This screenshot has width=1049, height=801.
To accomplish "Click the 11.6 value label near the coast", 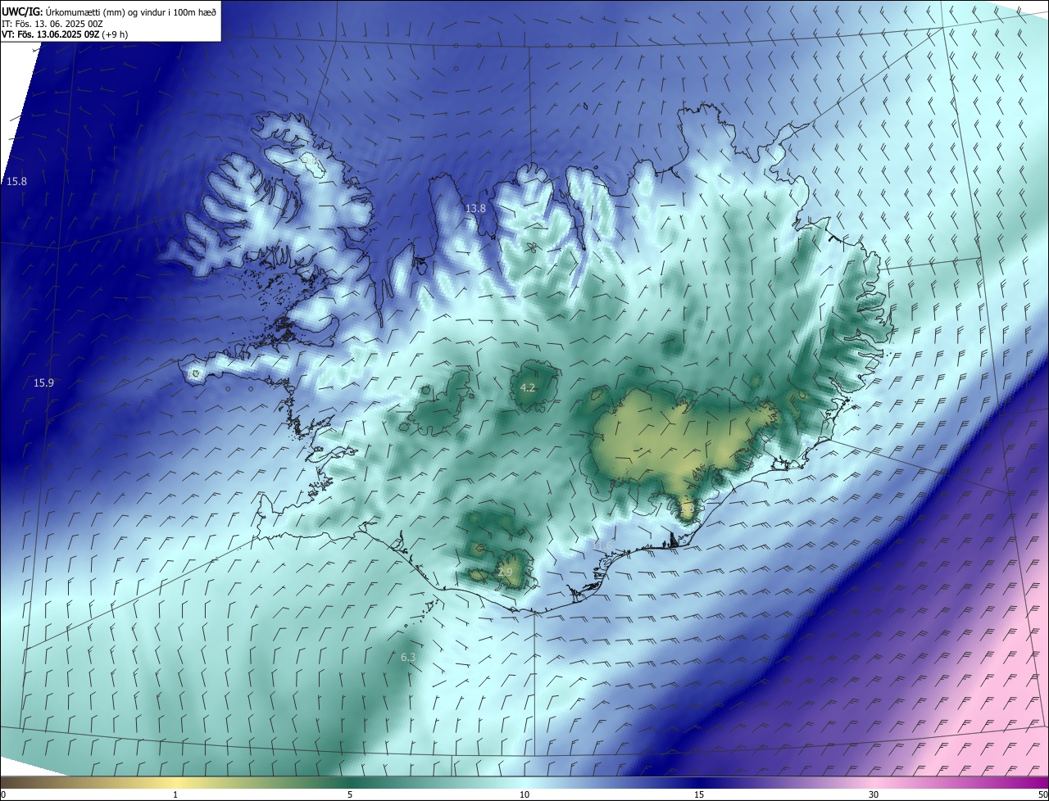I will (603, 545).
